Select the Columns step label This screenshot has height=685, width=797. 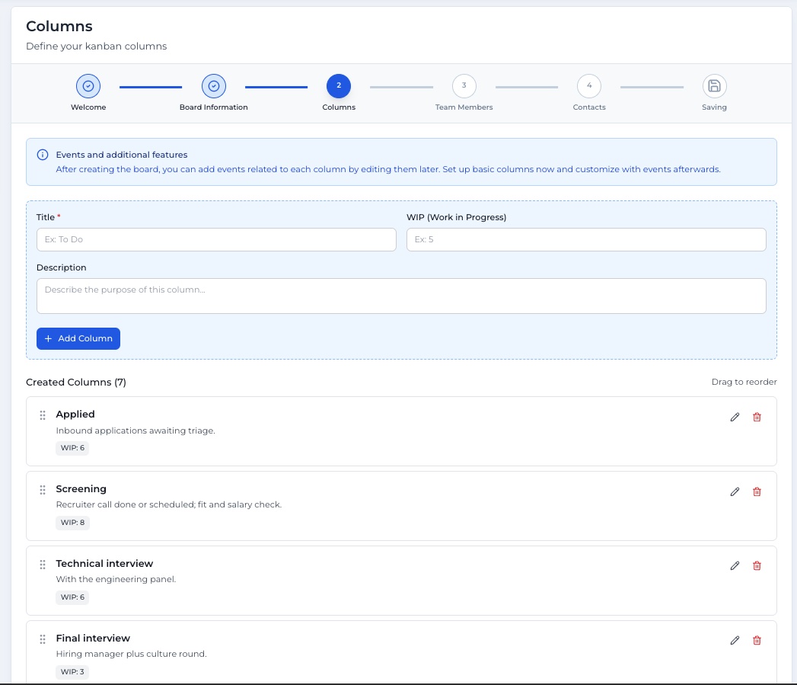coord(339,107)
